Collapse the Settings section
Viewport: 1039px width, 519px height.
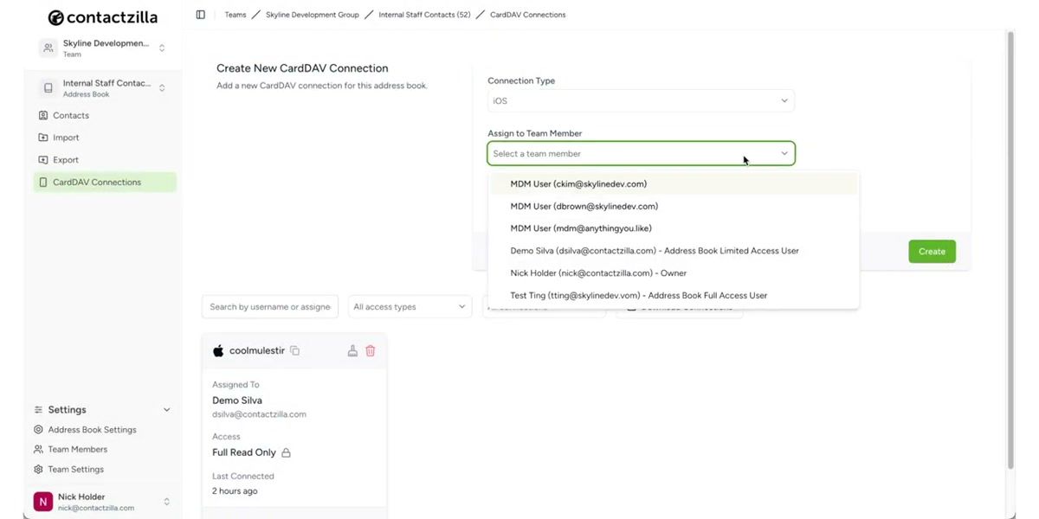coord(166,409)
